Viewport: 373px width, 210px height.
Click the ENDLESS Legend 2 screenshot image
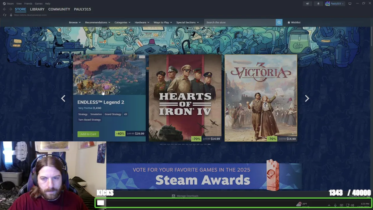pyautogui.click(x=109, y=75)
